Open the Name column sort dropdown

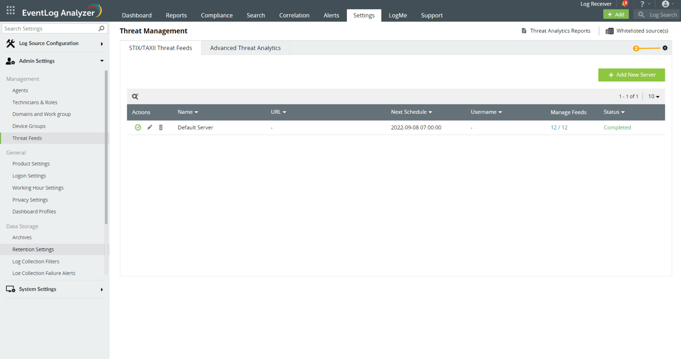[196, 112]
